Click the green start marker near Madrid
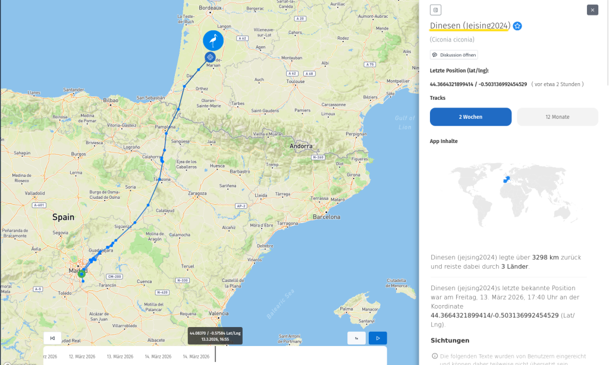 tap(81, 274)
